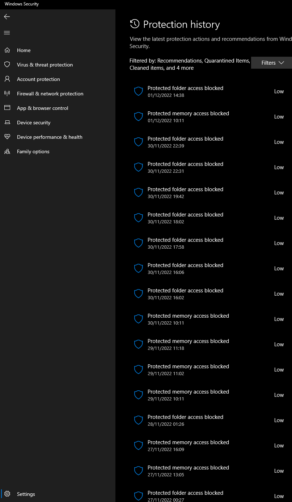The image size is (292, 502).
Task: Expand the 30/11/2022 19:42 folder access entry
Action: [211, 193]
